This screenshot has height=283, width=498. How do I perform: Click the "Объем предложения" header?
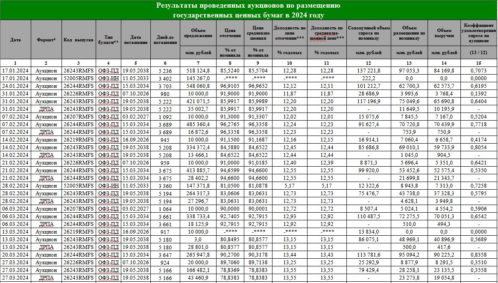[x=198, y=33]
